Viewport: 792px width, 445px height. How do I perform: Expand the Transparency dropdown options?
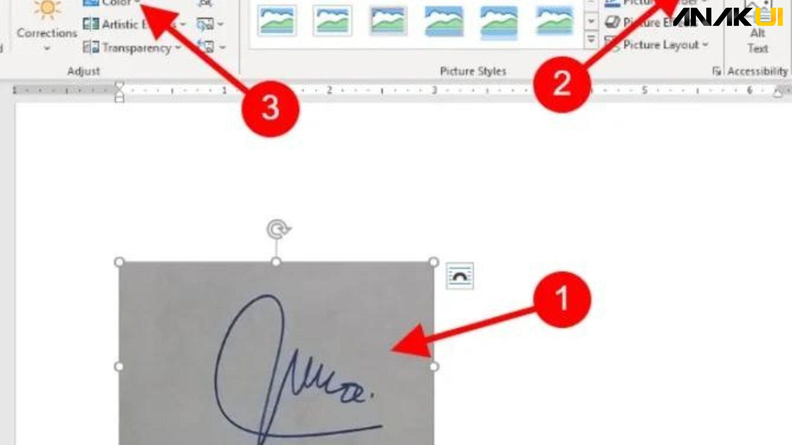pos(178,48)
